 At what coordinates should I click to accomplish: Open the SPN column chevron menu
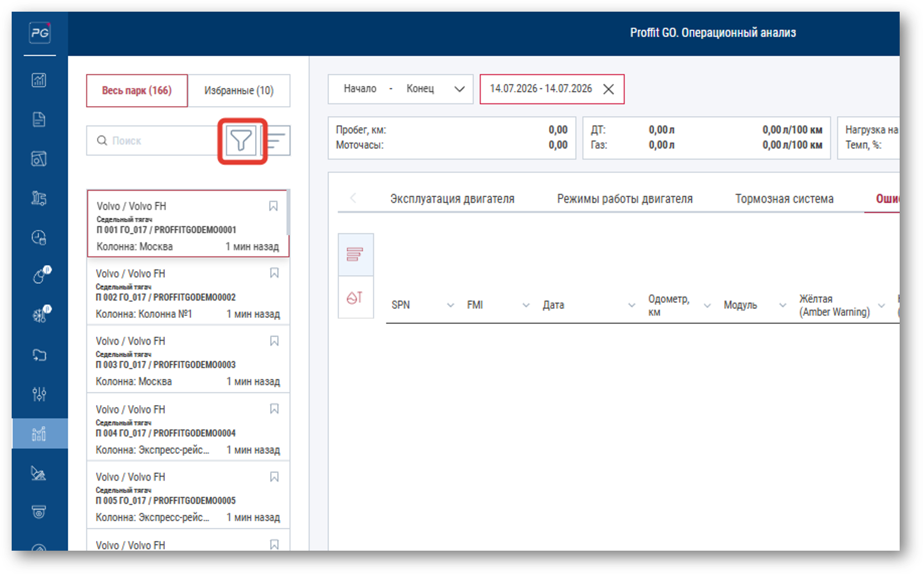tap(451, 305)
